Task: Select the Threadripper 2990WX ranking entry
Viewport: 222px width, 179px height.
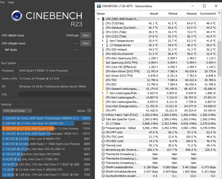Action: [x=46, y=118]
